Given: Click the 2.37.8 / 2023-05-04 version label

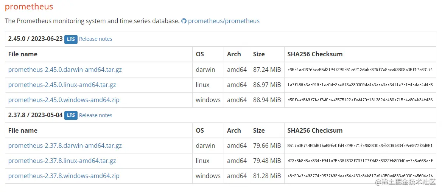Looking at the screenshot, I should [35, 115].
